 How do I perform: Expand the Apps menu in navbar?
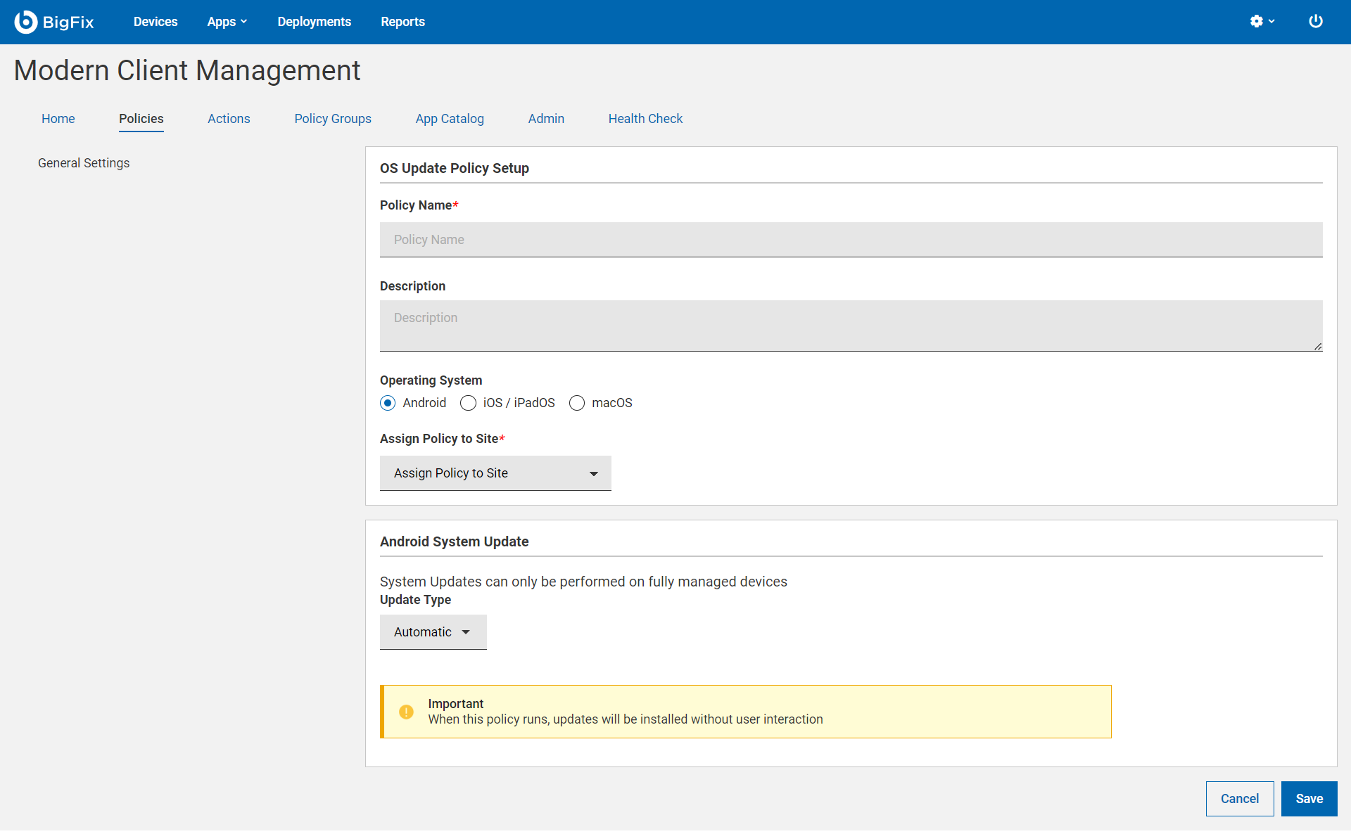pos(227,22)
